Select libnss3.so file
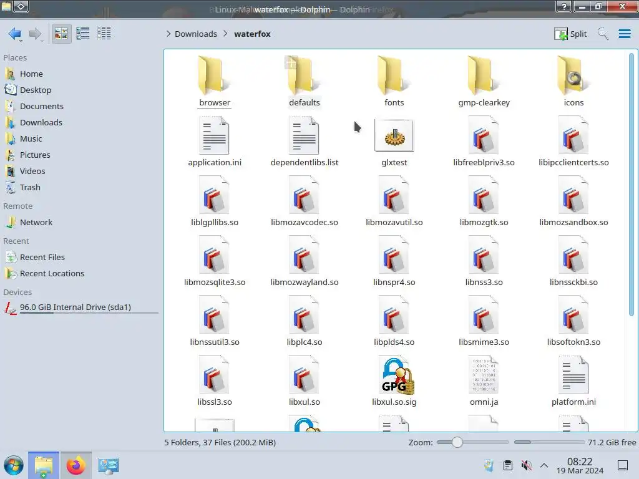Screen dimensions: 639x479 pyautogui.click(x=484, y=261)
